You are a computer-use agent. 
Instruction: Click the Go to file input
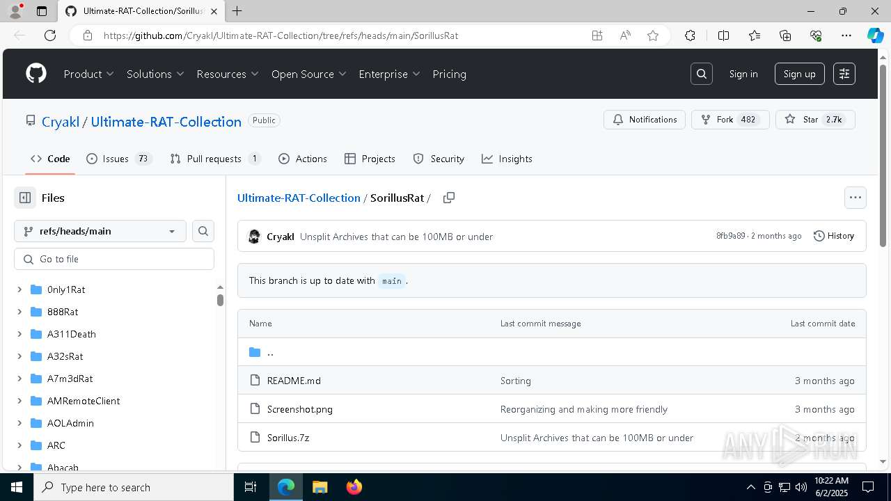pyautogui.click(x=114, y=259)
